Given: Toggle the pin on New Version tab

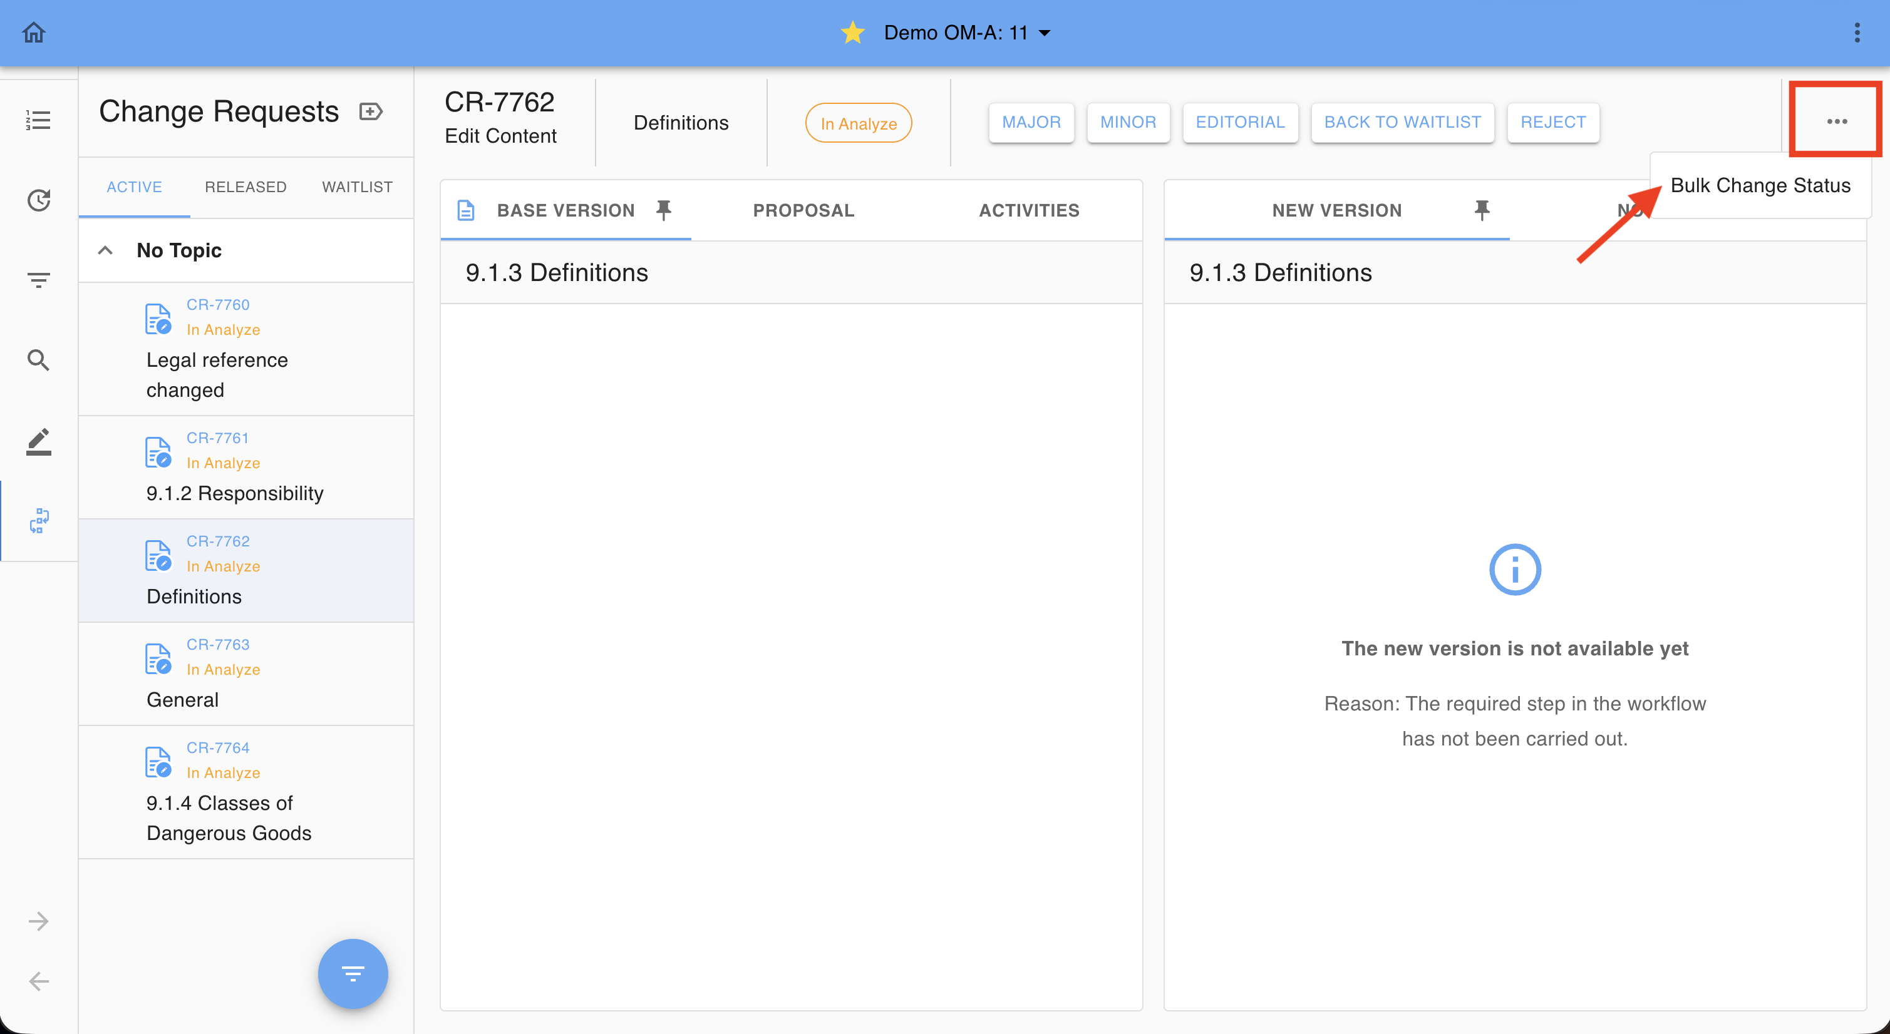Looking at the screenshot, I should (x=1481, y=210).
